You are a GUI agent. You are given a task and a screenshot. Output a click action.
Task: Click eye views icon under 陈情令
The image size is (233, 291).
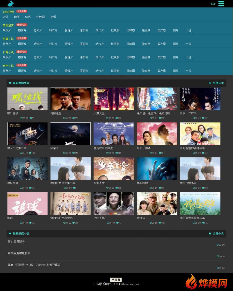[x=74, y=153]
